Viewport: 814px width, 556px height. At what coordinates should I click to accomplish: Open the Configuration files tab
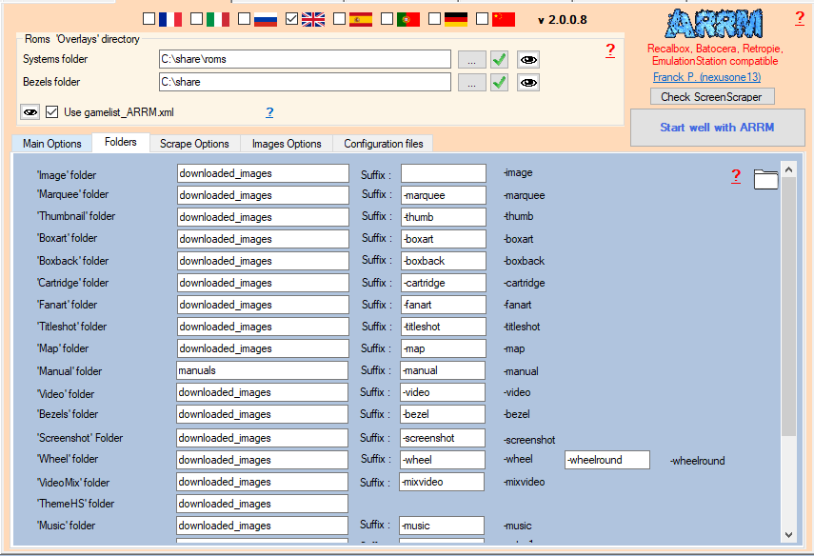[x=384, y=144]
